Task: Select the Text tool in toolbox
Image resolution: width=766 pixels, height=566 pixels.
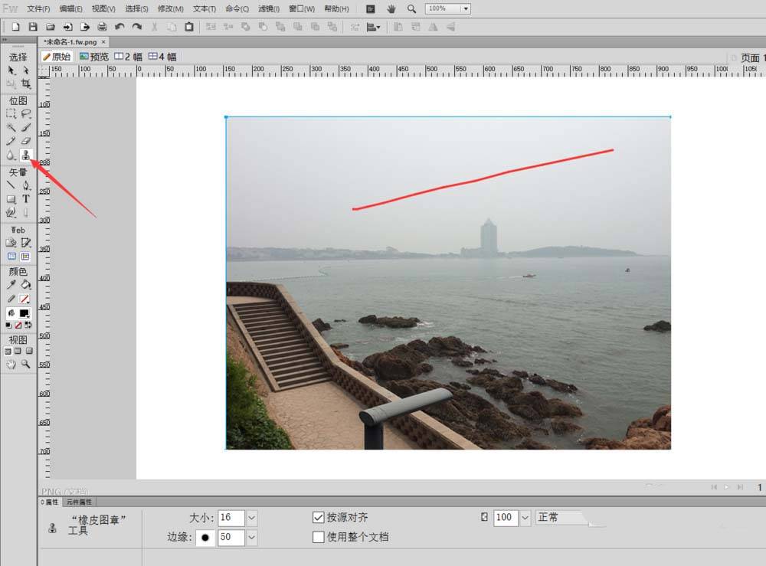Action: tap(25, 199)
